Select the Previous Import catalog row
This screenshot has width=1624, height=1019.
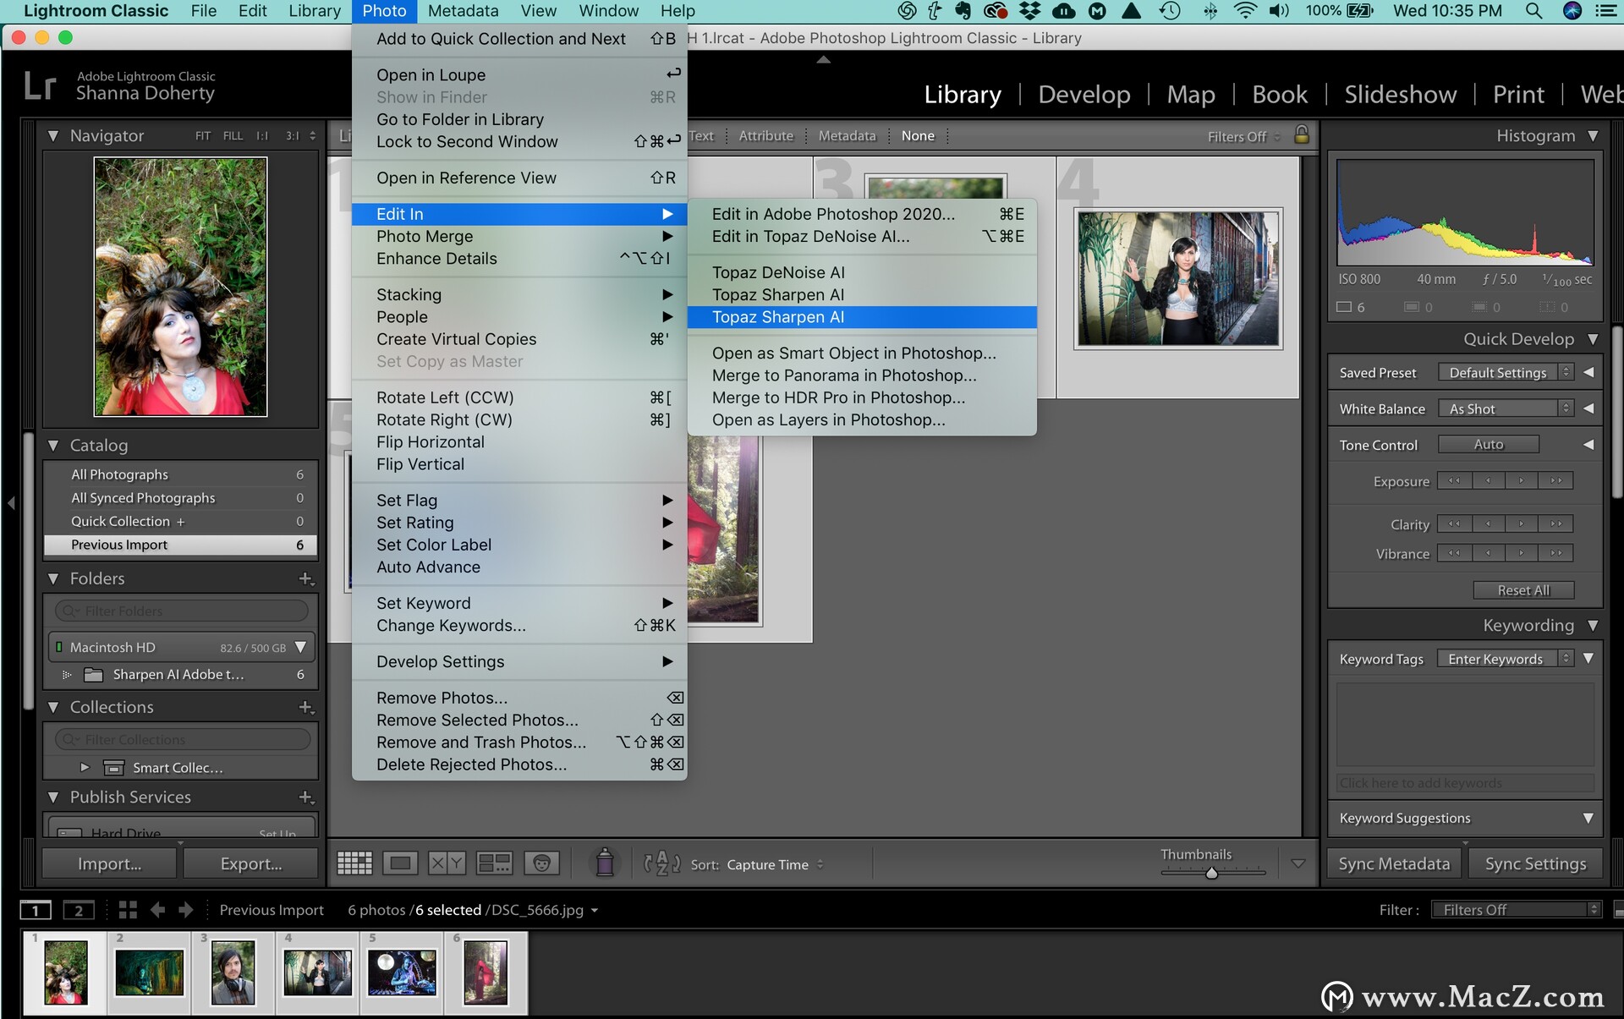click(180, 545)
